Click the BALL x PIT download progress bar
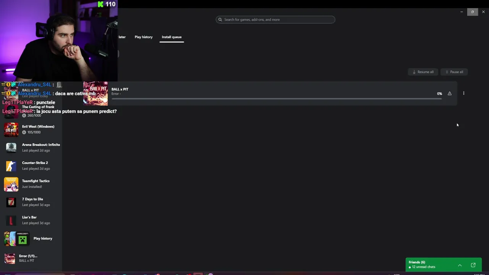 [277, 99]
